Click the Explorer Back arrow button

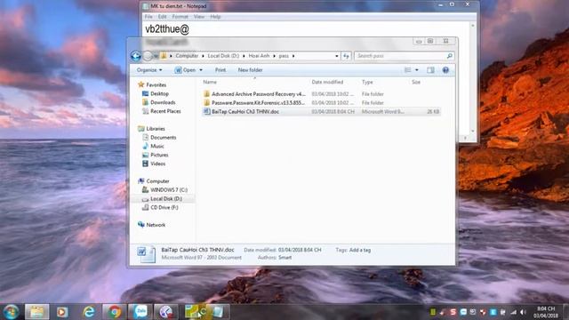pyautogui.click(x=136, y=56)
